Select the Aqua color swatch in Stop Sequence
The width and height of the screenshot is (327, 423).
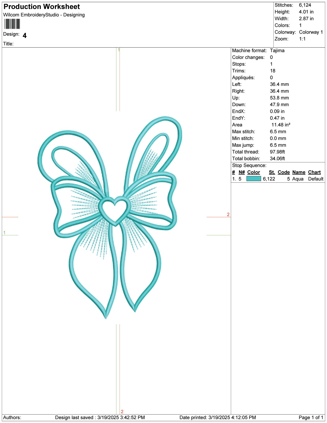pyautogui.click(x=253, y=179)
